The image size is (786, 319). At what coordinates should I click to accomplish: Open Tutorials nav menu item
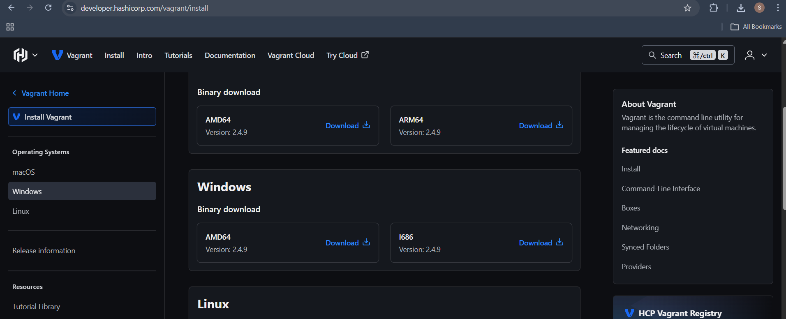pyautogui.click(x=178, y=55)
